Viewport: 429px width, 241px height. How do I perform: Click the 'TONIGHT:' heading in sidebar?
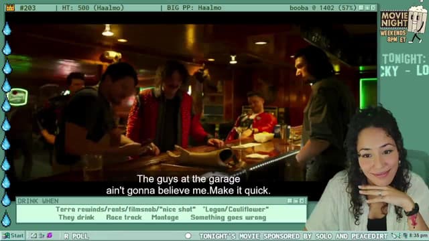click(x=404, y=59)
